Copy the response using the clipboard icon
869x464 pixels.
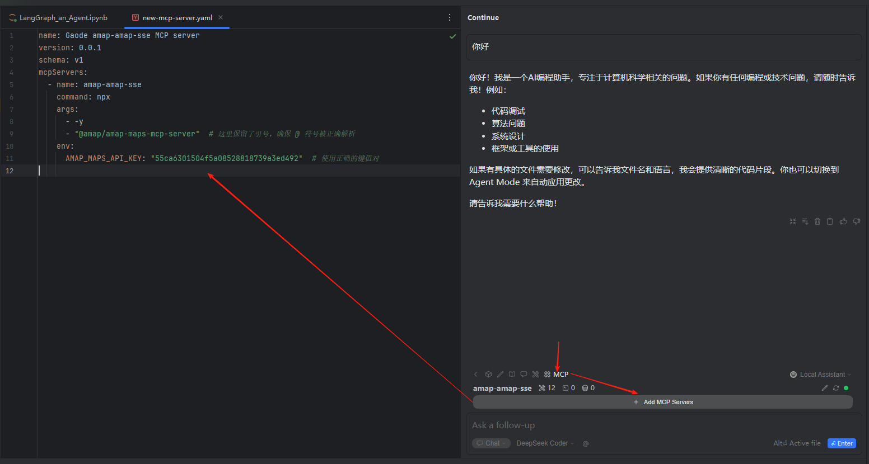click(x=830, y=221)
